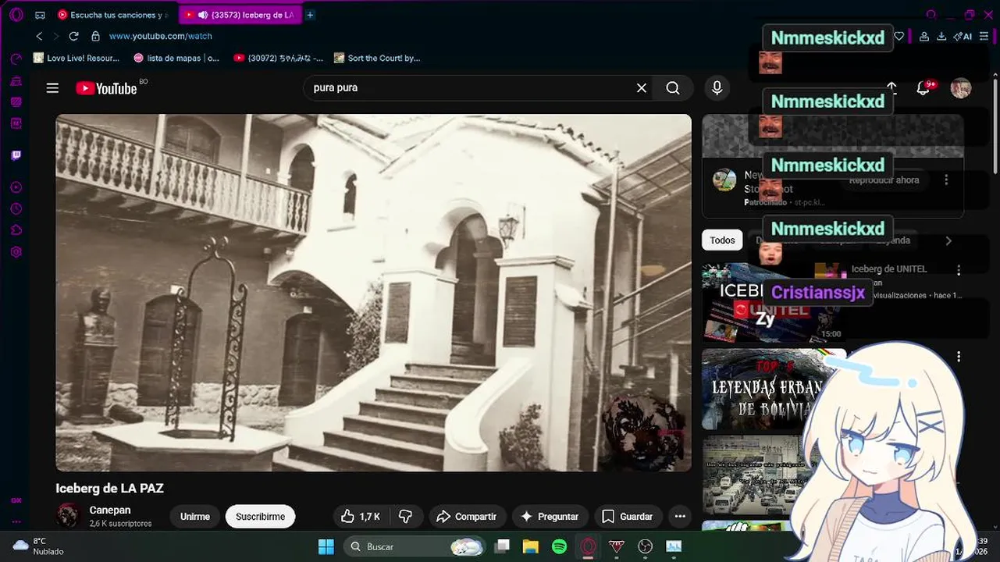
Task: Open YouTube hamburger guide menu
Action: (x=52, y=88)
